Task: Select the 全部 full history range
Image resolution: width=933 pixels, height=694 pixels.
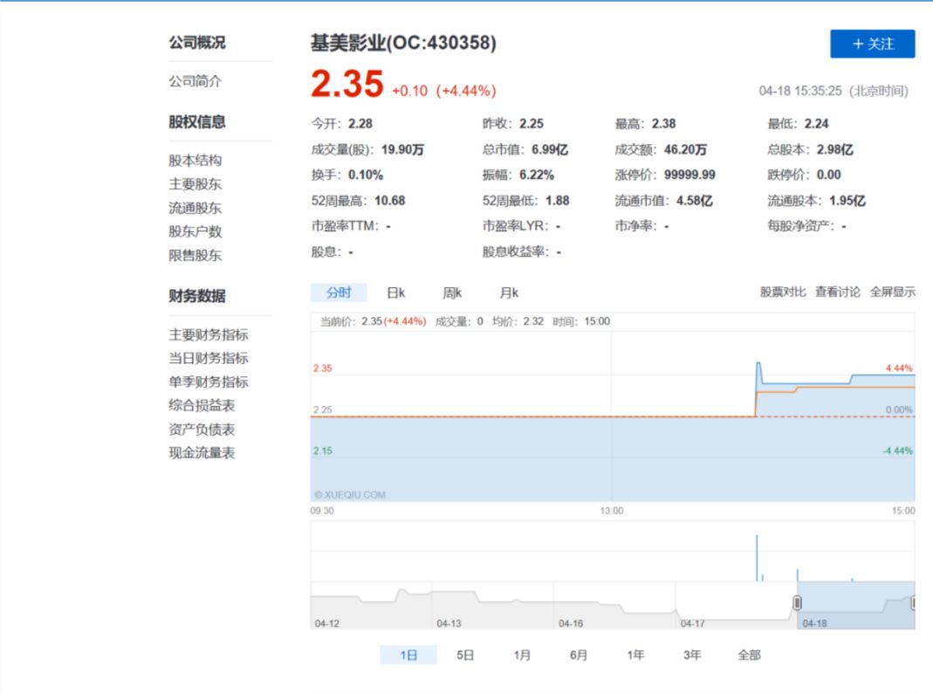Action: coord(751,653)
